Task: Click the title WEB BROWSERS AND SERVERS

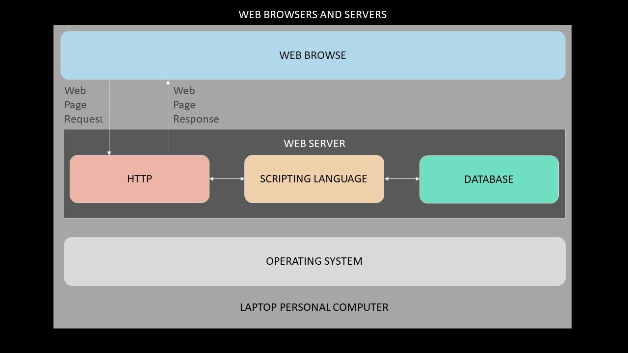Action: [x=313, y=15]
